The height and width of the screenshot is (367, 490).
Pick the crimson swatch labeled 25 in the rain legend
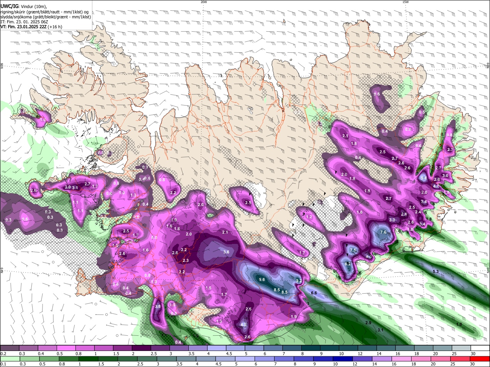pyautogui.click(x=460, y=359)
